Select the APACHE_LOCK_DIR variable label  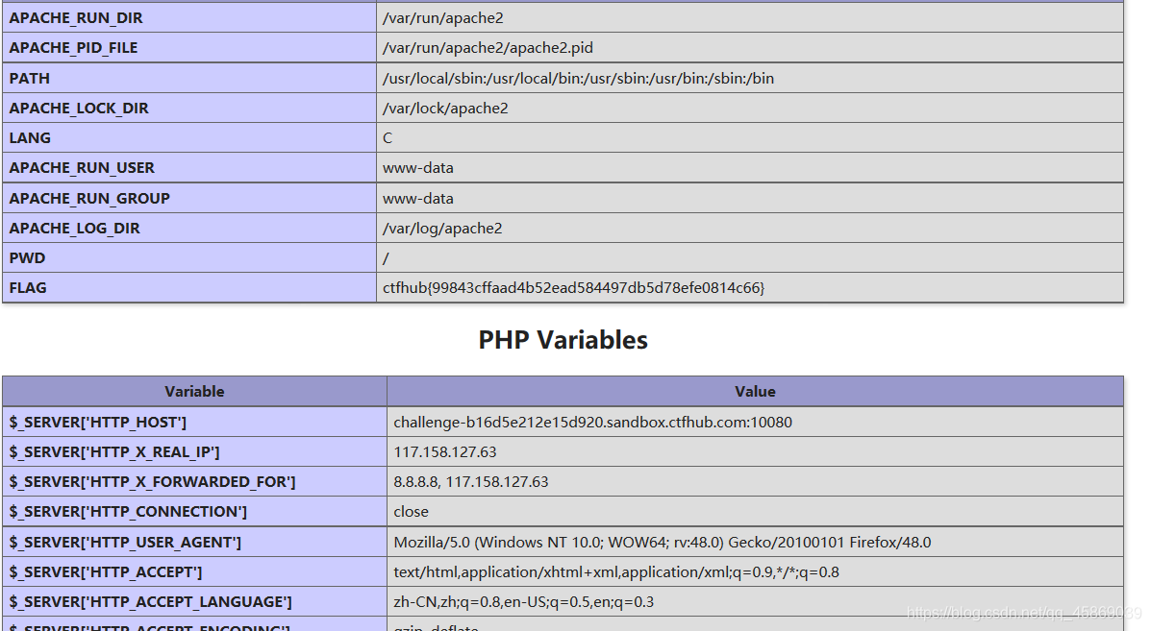pos(79,109)
